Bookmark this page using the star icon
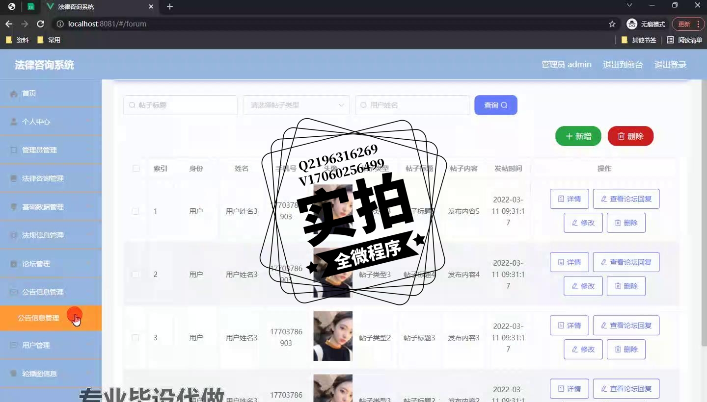 click(612, 24)
